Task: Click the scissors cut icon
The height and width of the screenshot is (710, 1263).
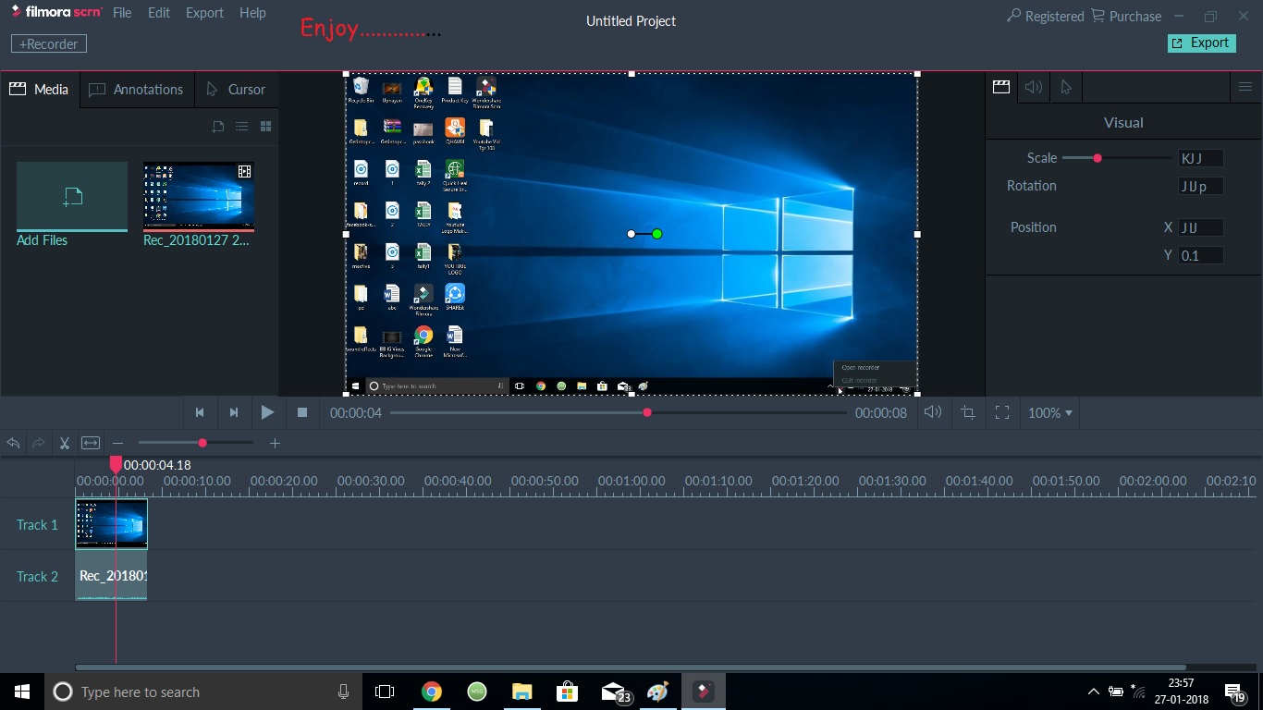Action: pos(65,444)
